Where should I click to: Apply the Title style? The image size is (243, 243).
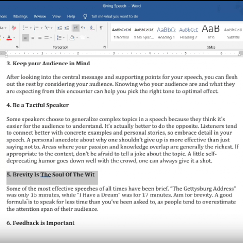(x=211, y=33)
